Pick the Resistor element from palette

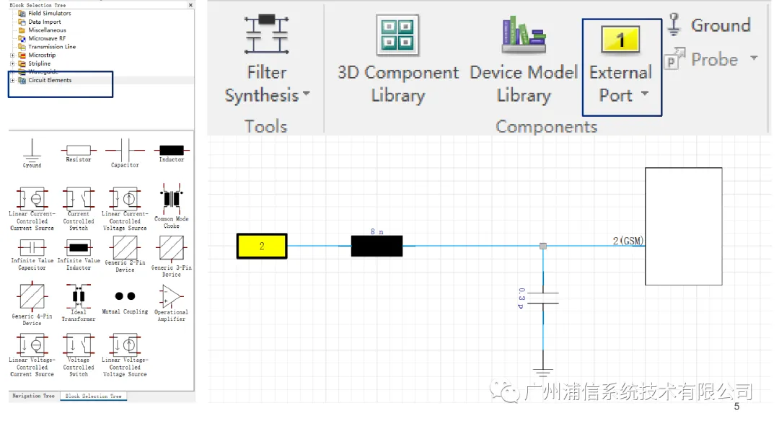(79, 152)
